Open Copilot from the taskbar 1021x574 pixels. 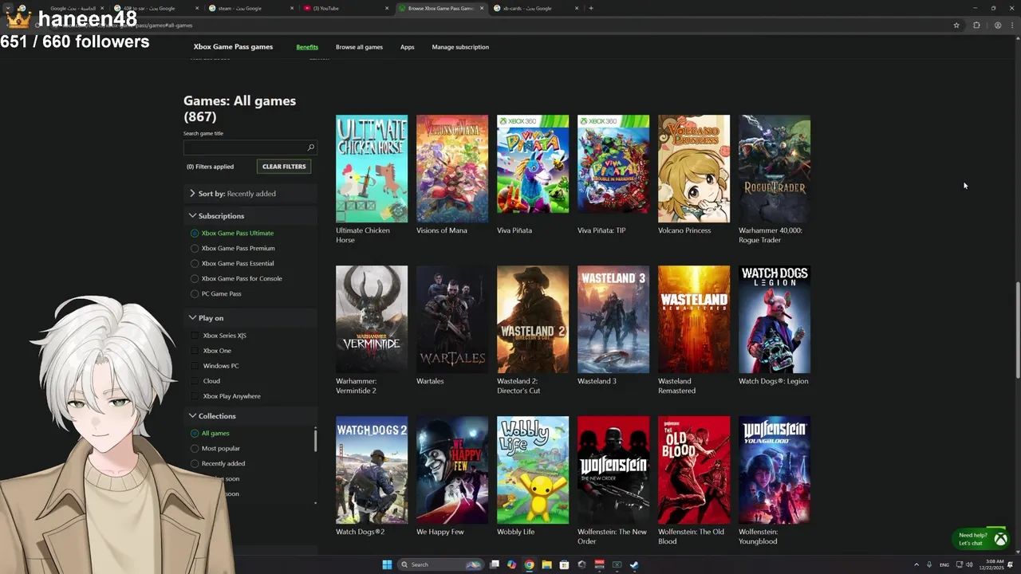pyautogui.click(x=511, y=564)
